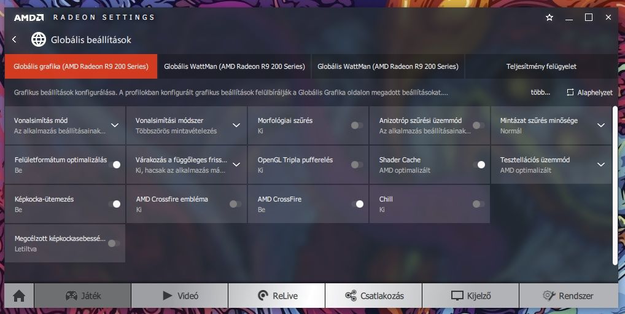Click the AMD logo in title bar
The height and width of the screenshot is (314, 625).
click(x=29, y=18)
